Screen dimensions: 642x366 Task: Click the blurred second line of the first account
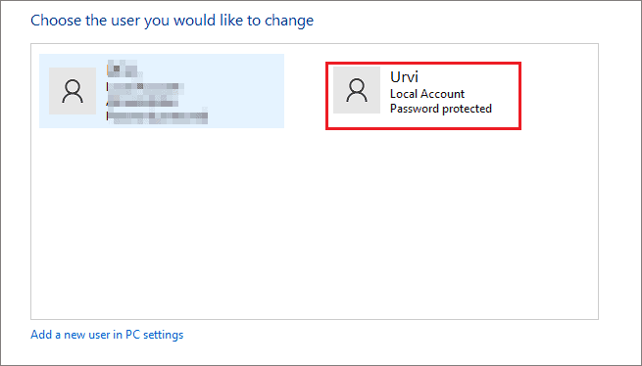(x=145, y=87)
